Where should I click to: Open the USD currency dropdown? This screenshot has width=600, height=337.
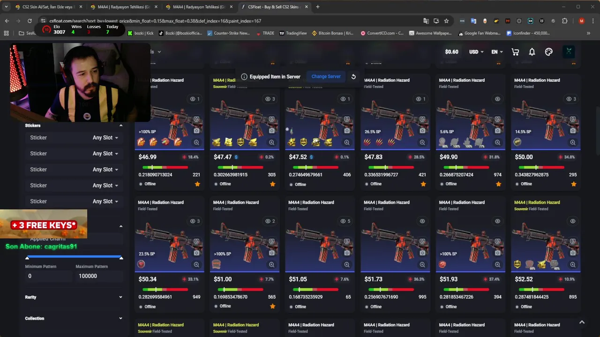(476, 52)
